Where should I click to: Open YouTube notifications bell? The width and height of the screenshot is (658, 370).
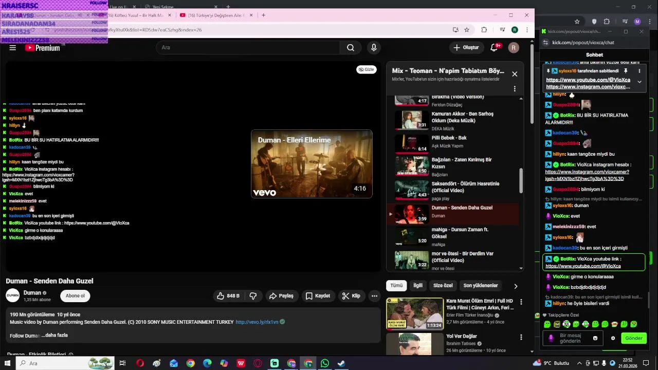[x=494, y=48]
